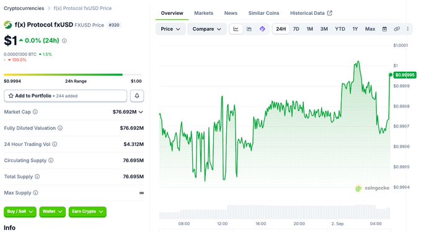Switch to the Markets tab
The width and height of the screenshot is (421, 232).
204,13
